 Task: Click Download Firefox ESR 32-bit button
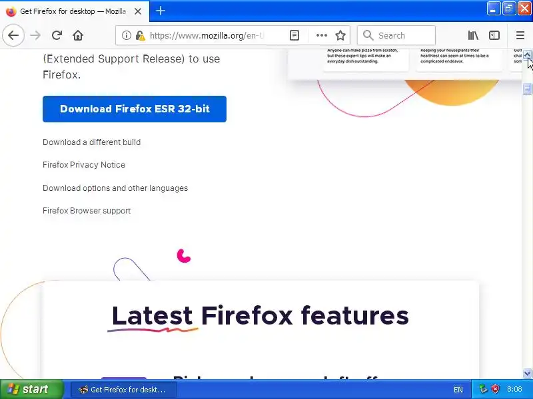pyautogui.click(x=135, y=109)
